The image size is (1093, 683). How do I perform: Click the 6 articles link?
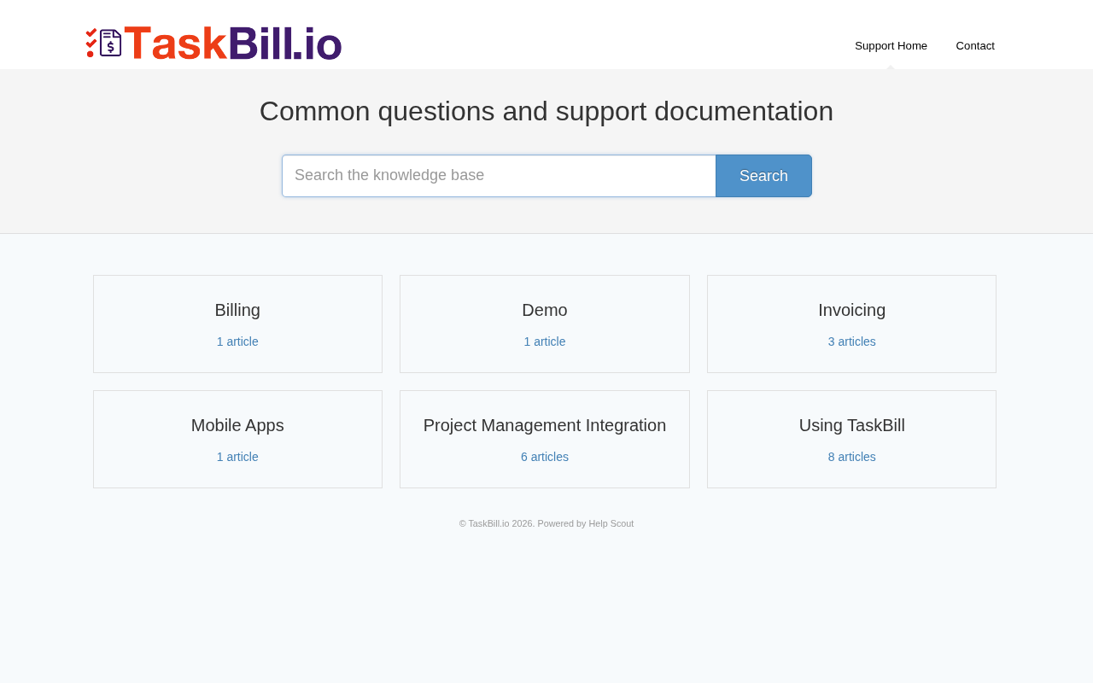pyautogui.click(x=545, y=457)
